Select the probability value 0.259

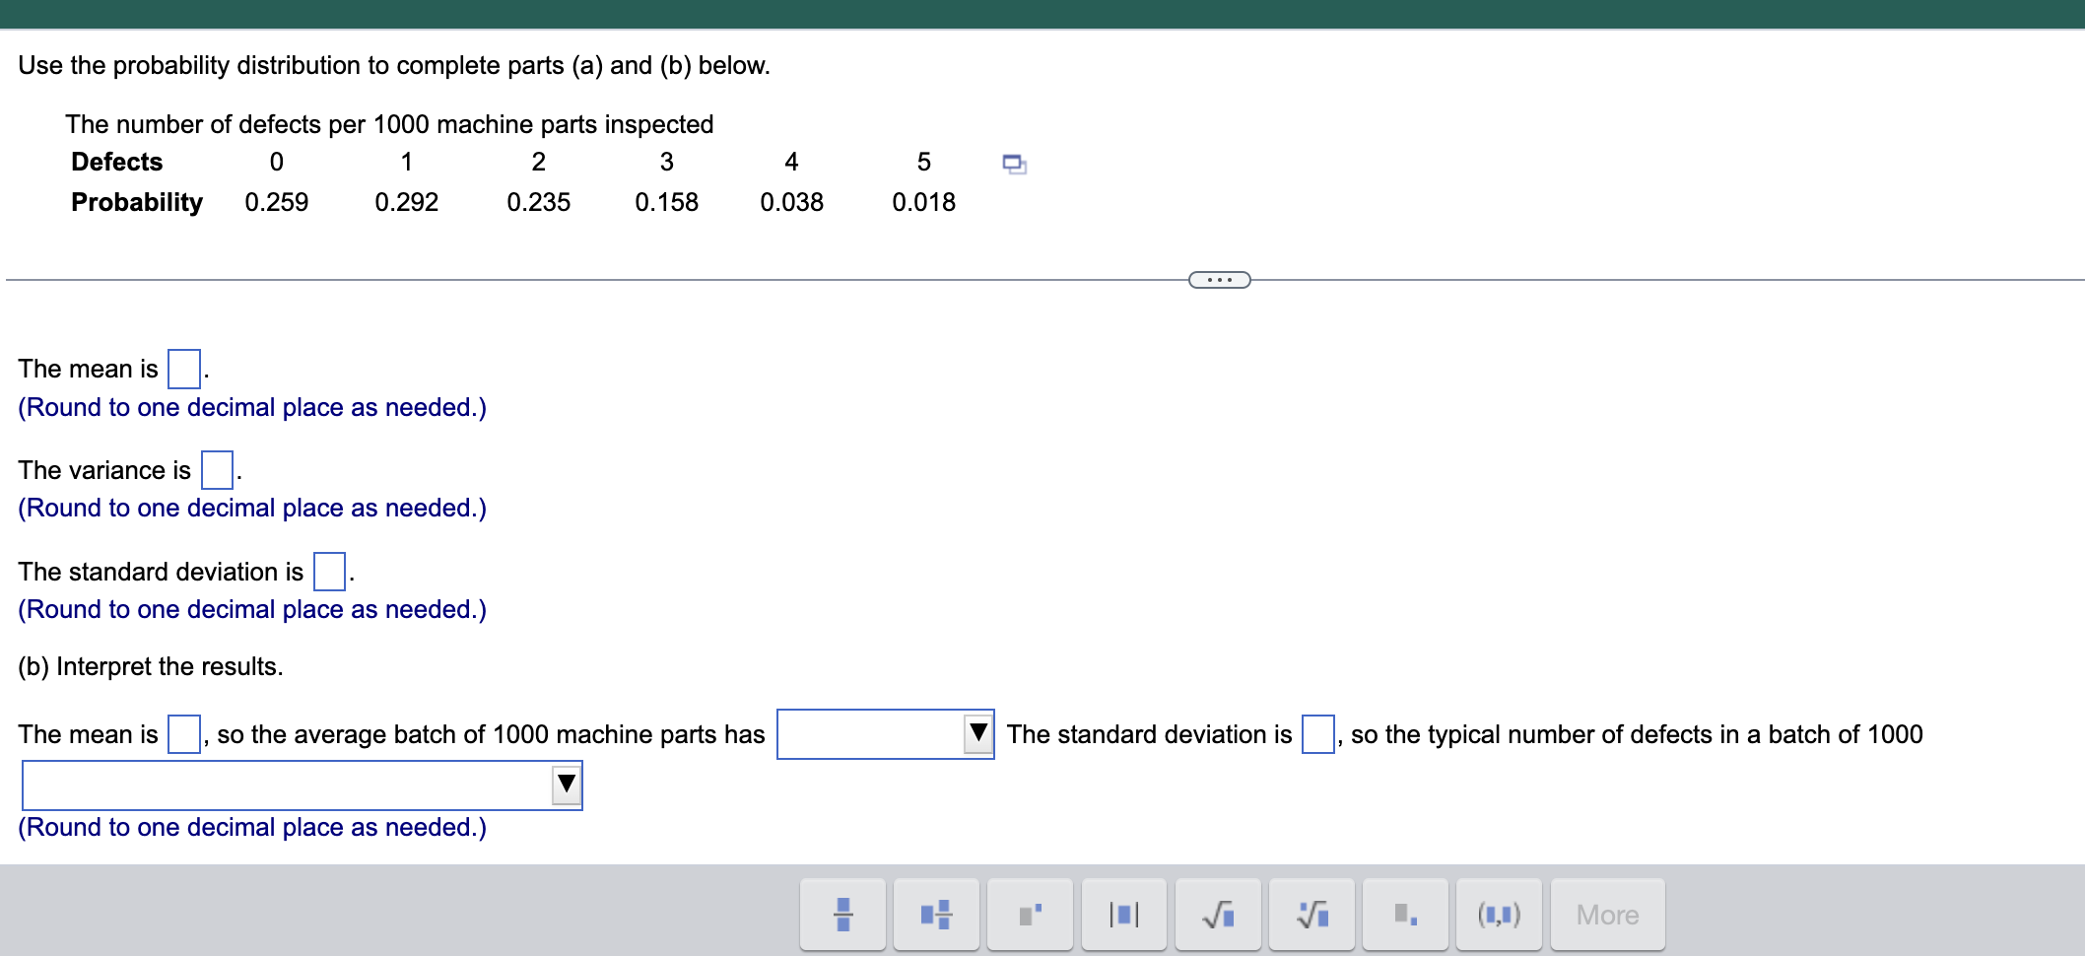277,202
